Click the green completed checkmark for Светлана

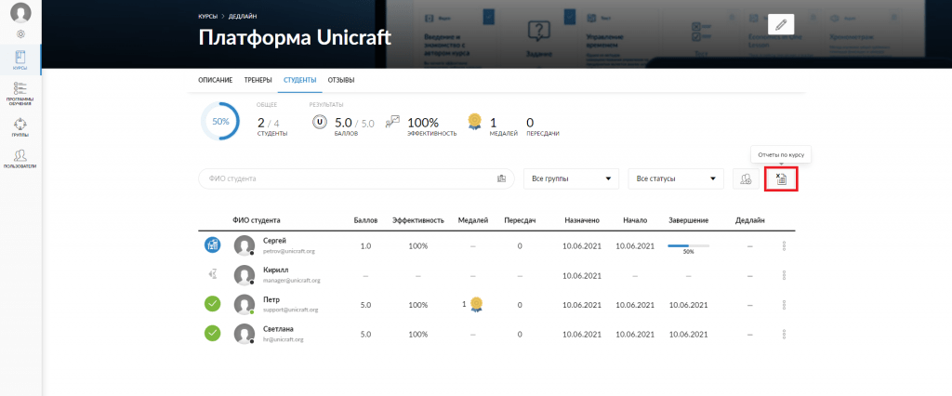(213, 333)
